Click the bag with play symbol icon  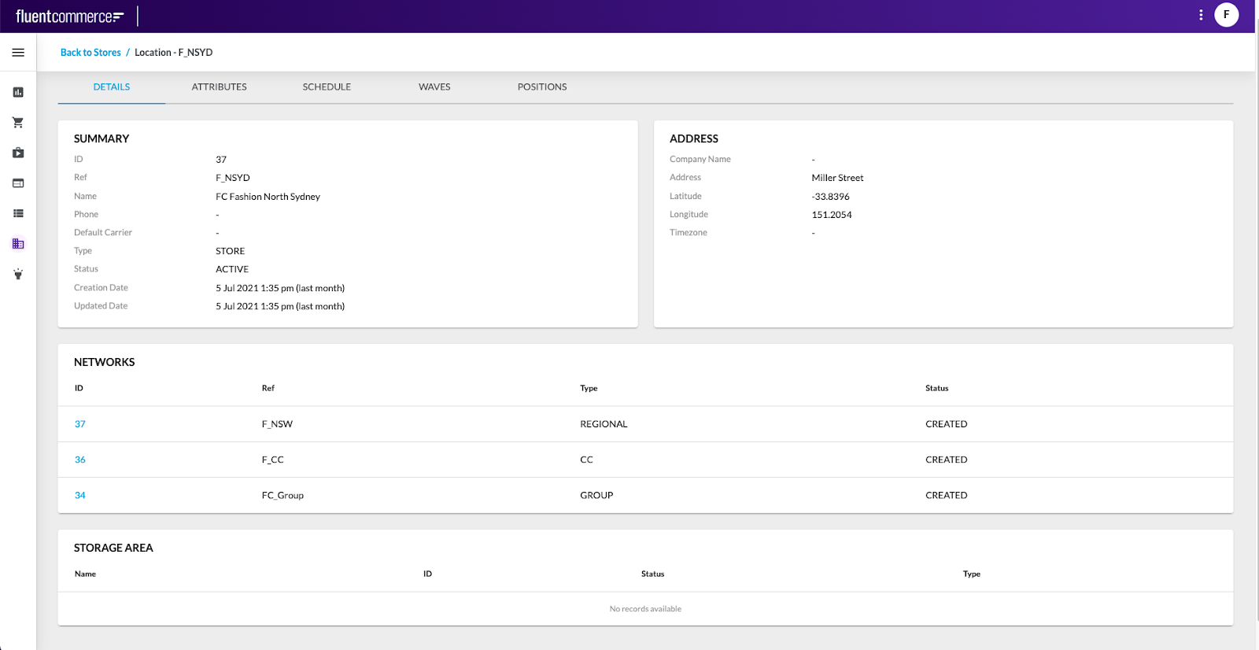click(18, 153)
